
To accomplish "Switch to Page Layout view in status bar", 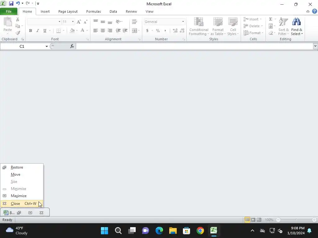I will click(253, 220).
